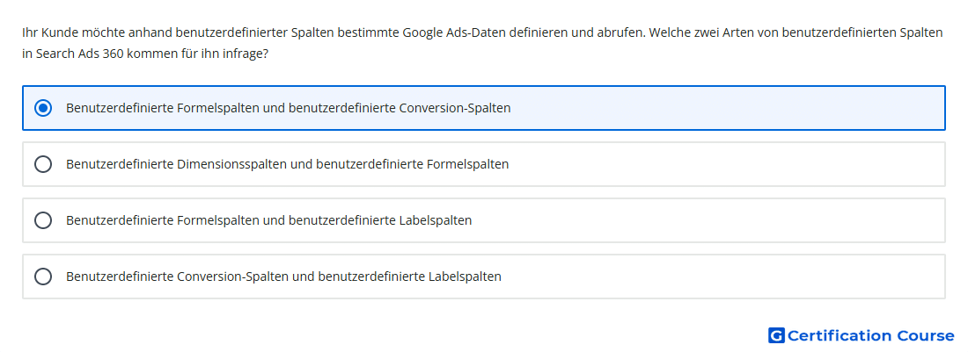Click the 'Formelspalten und benutzerdefinierte Conversion-Spalten' answer text
The height and width of the screenshot is (352, 968).
pyautogui.click(x=289, y=108)
